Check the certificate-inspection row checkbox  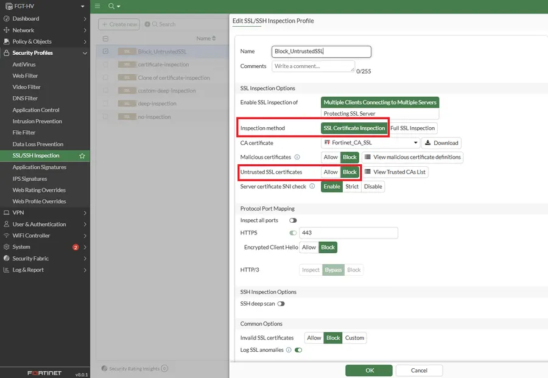(x=105, y=65)
